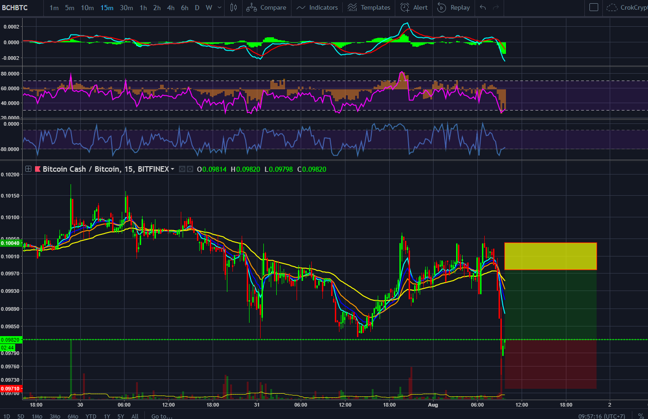Viewport: 648px width, 419px height.
Task: Toggle chart series visibility eye icon
Action: [x=183, y=169]
